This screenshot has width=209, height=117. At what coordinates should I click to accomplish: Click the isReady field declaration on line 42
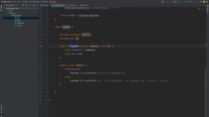click(86, 35)
